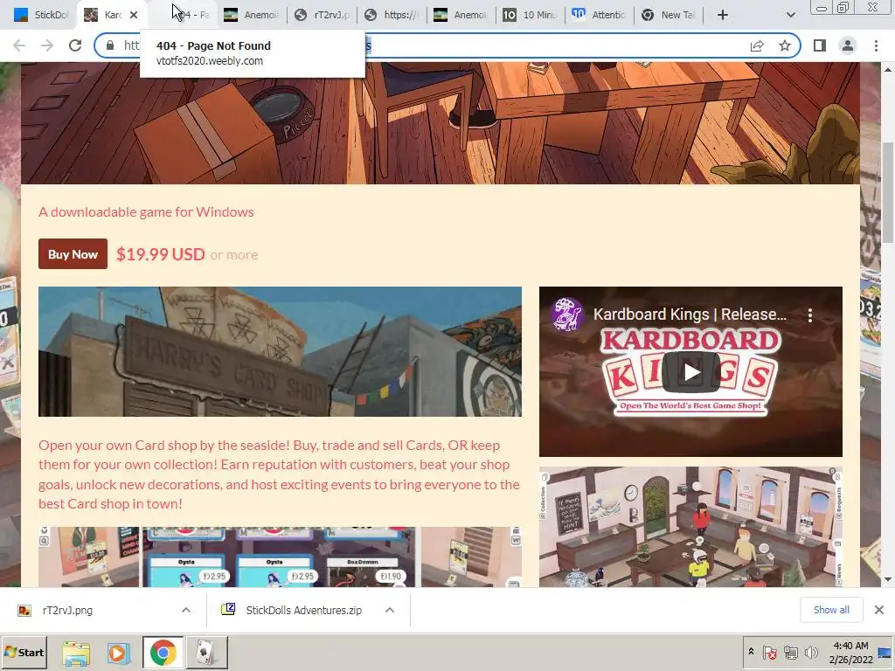This screenshot has height=671, width=895.
Task: Switch to the second Anemoia tab
Action: 462,16
